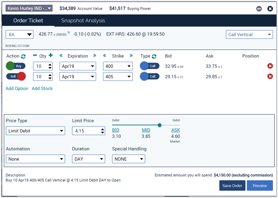Select the Order Ticket tab
This screenshot has width=278, height=198.
point(28,21)
